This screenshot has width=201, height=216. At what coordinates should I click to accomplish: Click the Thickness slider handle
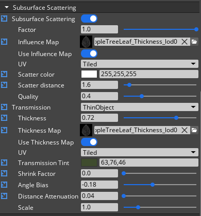pos(176,118)
